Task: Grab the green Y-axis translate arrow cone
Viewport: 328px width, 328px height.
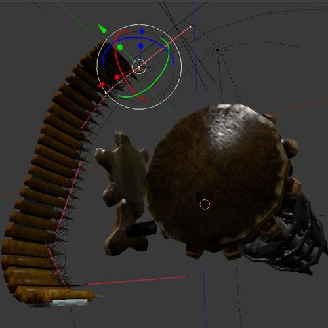Action: pyautogui.click(x=102, y=29)
